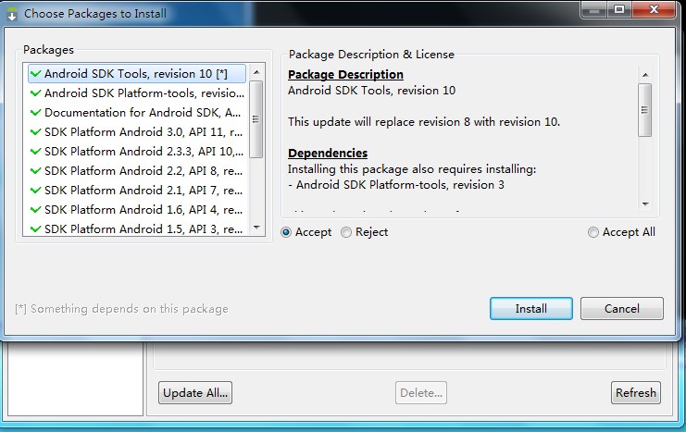Image resolution: width=686 pixels, height=432 pixels.
Task: Click the description panel scrollbar thumb
Action: 645,110
